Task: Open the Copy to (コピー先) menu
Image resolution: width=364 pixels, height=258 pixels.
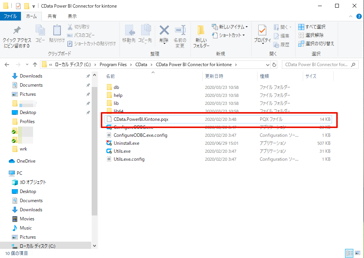Action: 145,34
